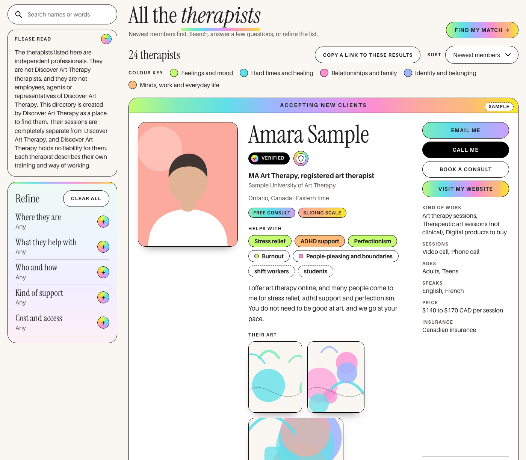Open the Newest members sort dropdown

tap(482, 55)
